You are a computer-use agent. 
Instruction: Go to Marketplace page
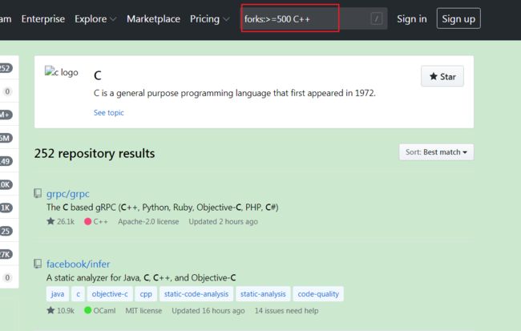click(153, 19)
